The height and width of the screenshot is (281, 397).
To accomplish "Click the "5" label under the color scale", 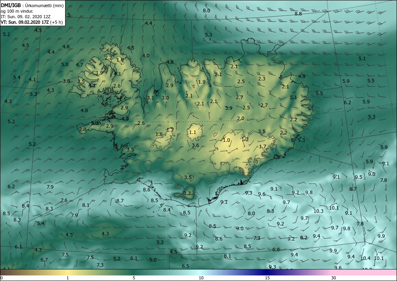I will 134,278.
